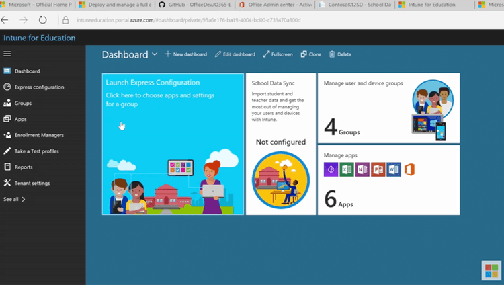
Task: Select Take a Test profiles
Action: (36, 151)
